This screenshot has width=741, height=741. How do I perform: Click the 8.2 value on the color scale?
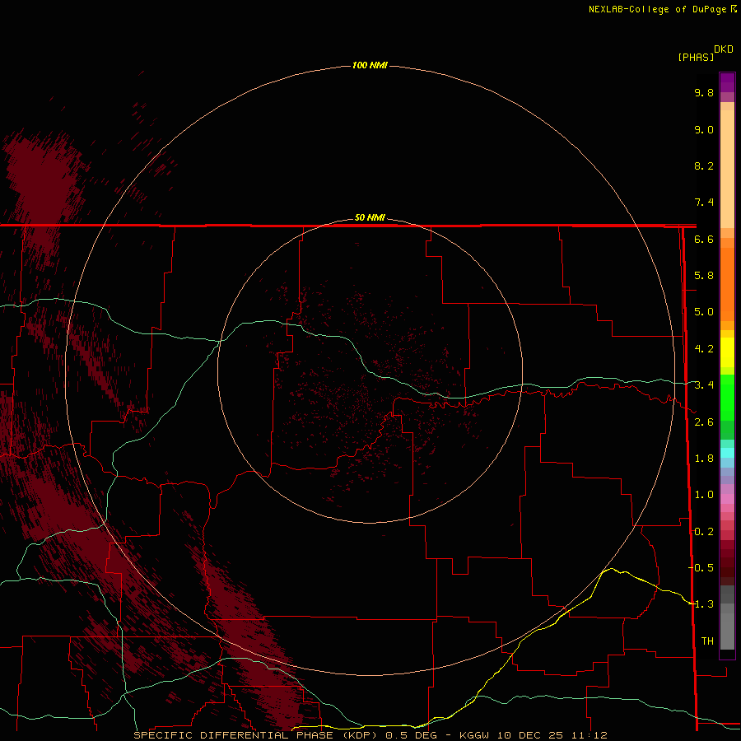[704, 165]
